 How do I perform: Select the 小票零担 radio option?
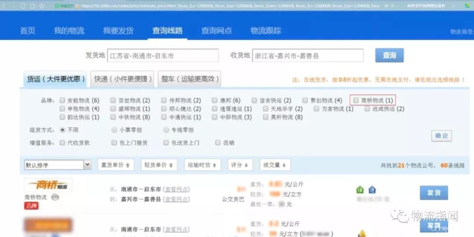[x=115, y=130]
